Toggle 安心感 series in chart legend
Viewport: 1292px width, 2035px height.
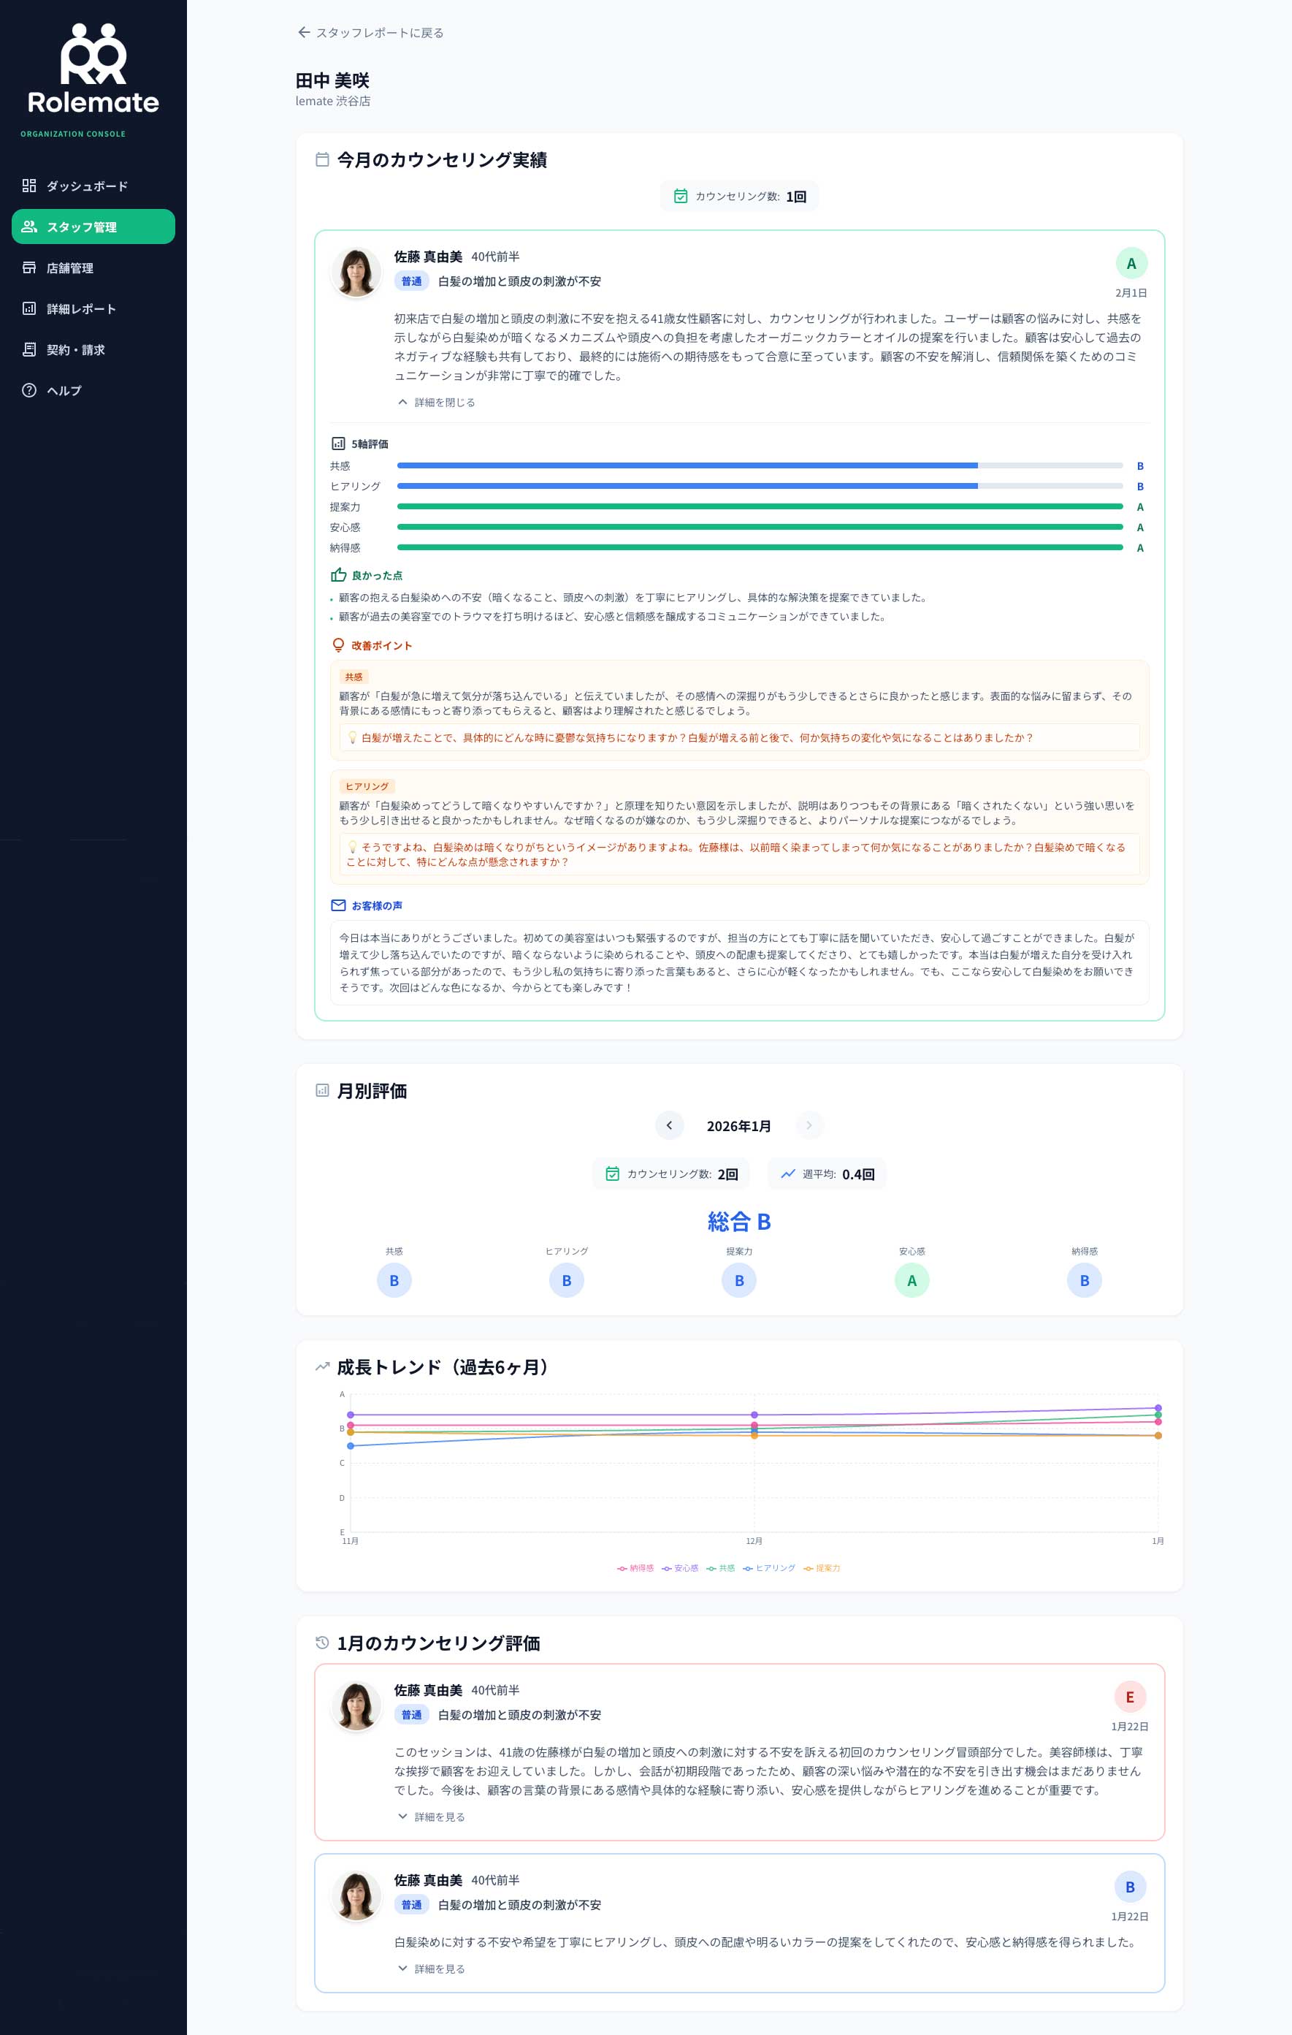[680, 1569]
